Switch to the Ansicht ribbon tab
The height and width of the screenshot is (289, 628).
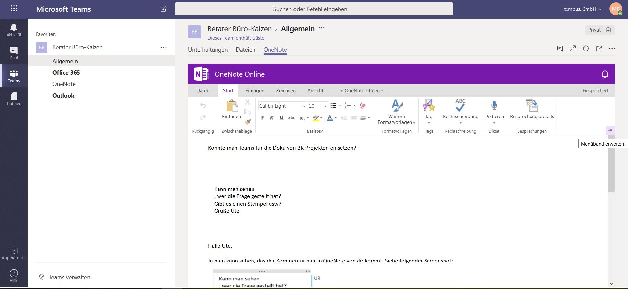(x=315, y=91)
